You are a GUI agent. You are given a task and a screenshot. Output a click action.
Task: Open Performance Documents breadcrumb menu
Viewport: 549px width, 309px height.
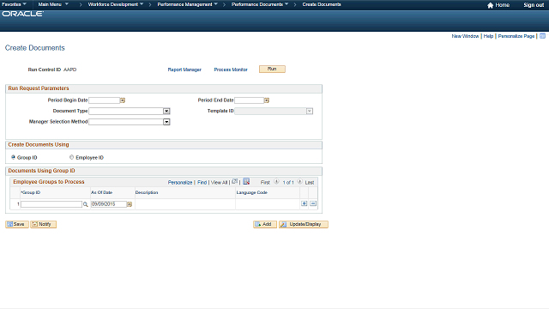tap(260, 4)
